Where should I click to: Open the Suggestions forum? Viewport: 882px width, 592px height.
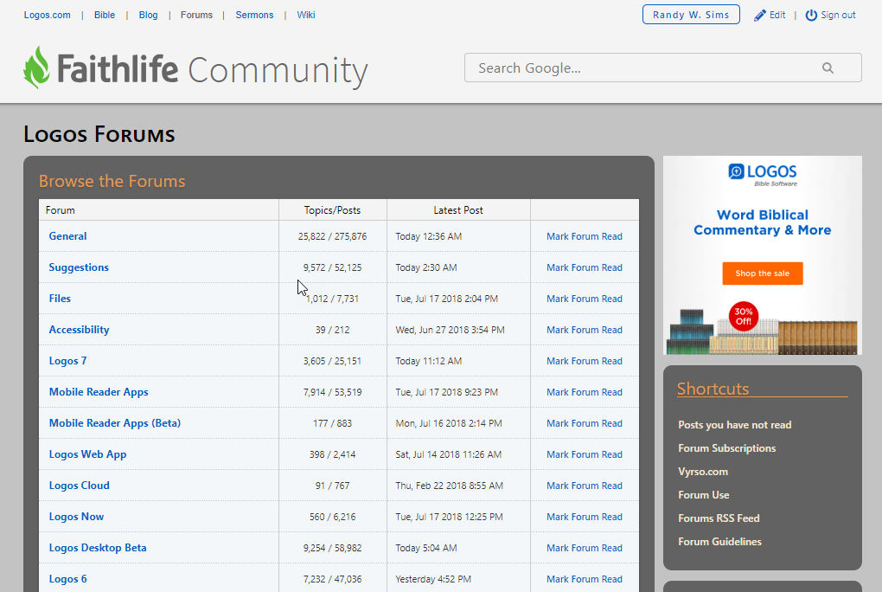[x=79, y=267]
